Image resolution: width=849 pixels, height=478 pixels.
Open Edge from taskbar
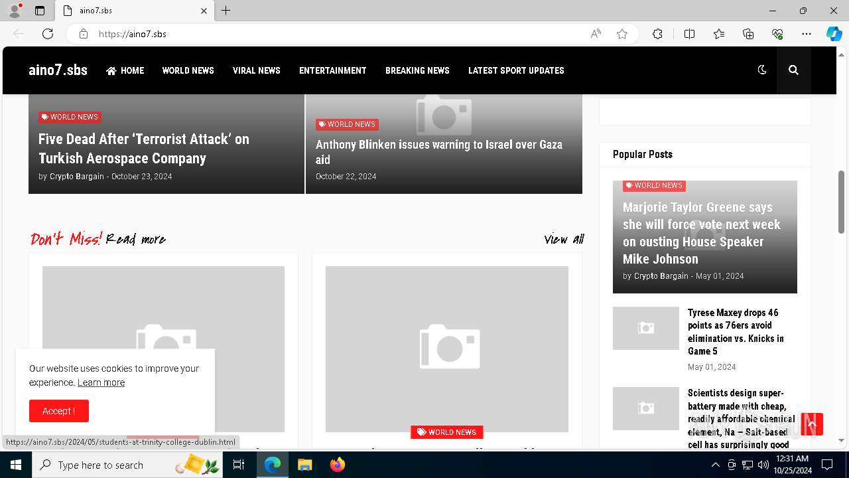point(273,465)
